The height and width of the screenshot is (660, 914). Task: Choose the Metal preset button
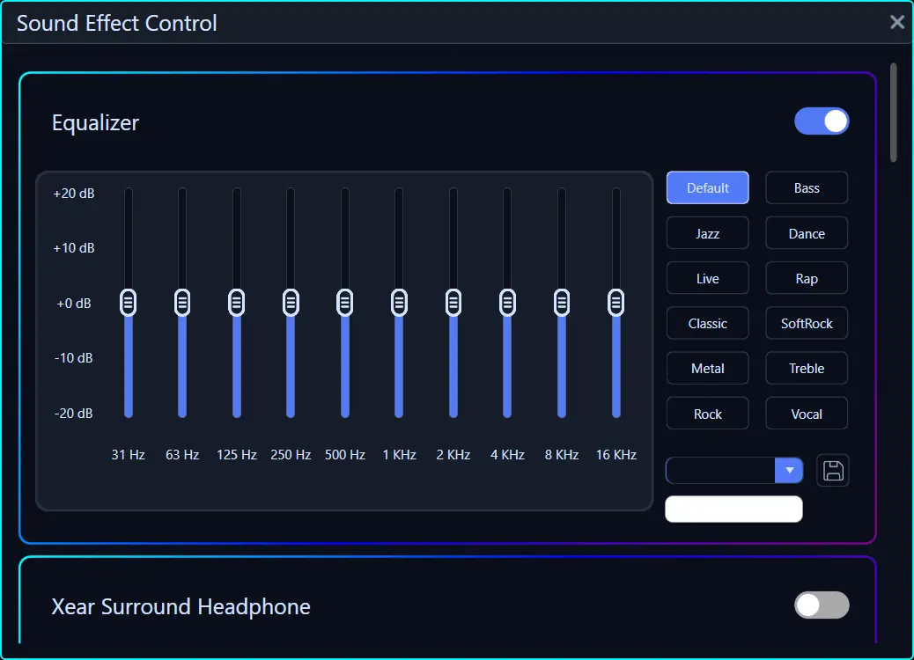pyautogui.click(x=708, y=368)
